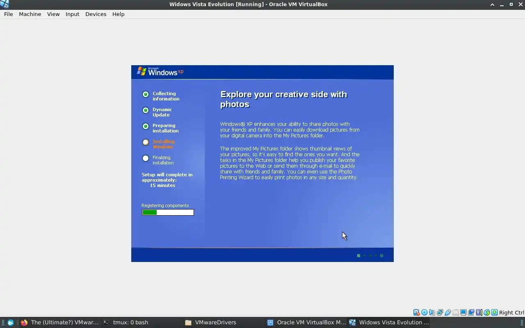
Task: Click the recording status icon
Action: tap(471, 312)
